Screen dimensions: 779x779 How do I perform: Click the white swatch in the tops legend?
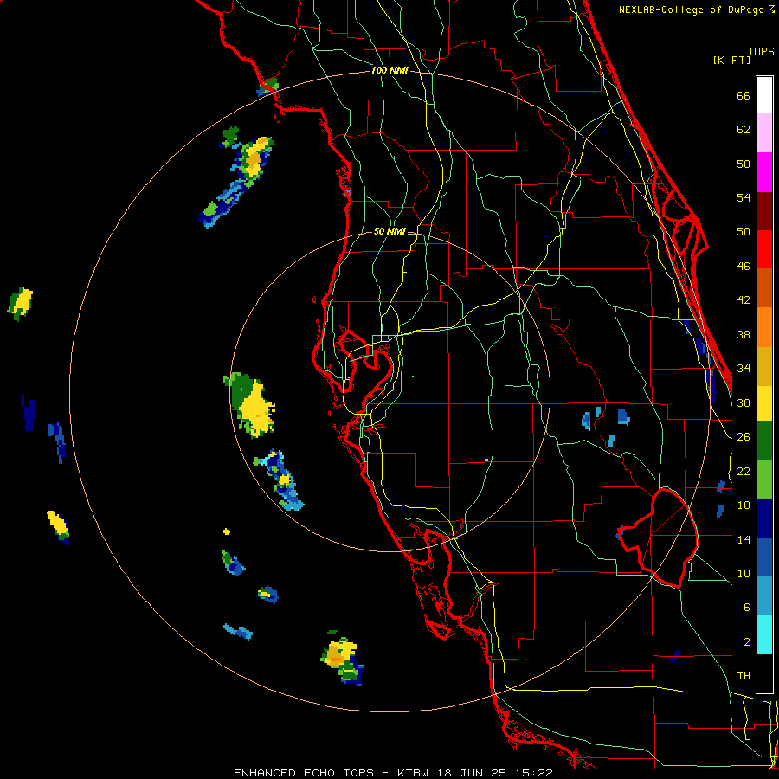(764, 95)
